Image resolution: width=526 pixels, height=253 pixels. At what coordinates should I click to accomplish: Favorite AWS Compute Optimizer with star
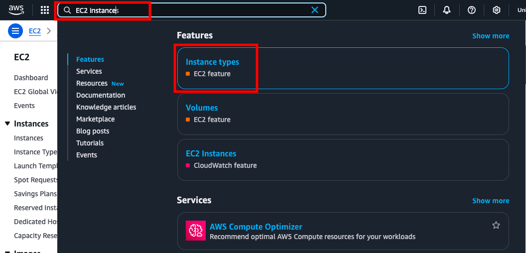tap(496, 225)
